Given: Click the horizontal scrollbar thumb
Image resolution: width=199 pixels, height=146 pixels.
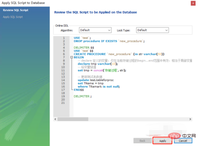Looking at the screenshot, I should pyautogui.click(x=73, y=119).
